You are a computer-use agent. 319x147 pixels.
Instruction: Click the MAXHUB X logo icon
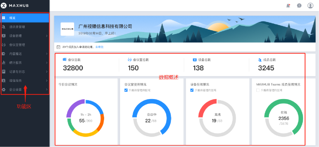click(4, 6)
